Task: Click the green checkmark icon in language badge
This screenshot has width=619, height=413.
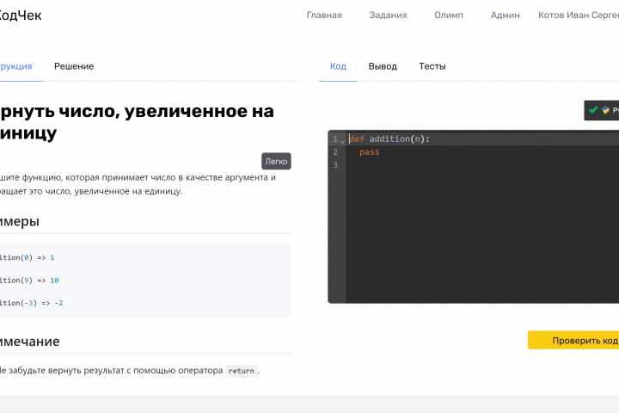Action: point(593,110)
